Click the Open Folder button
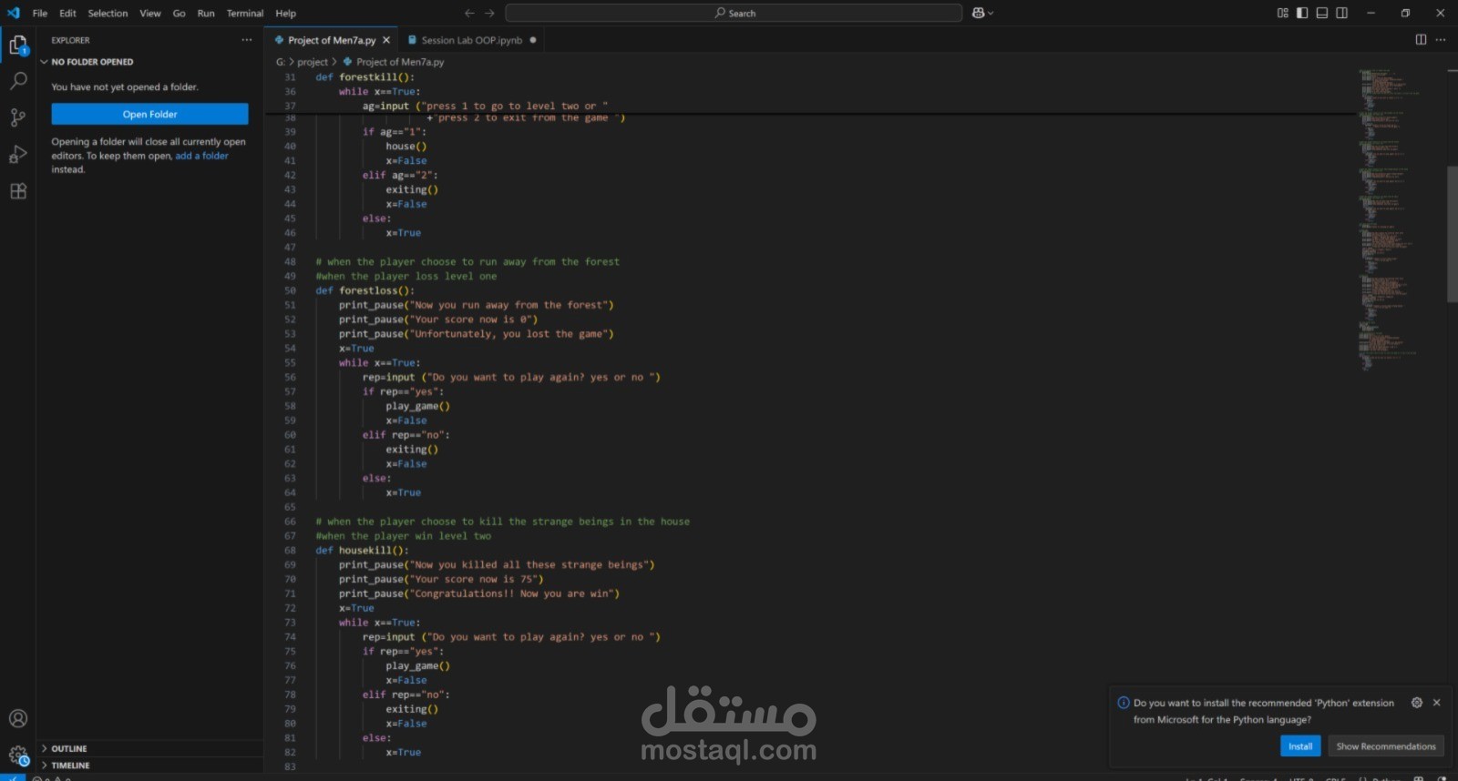This screenshot has width=1458, height=781. (149, 114)
